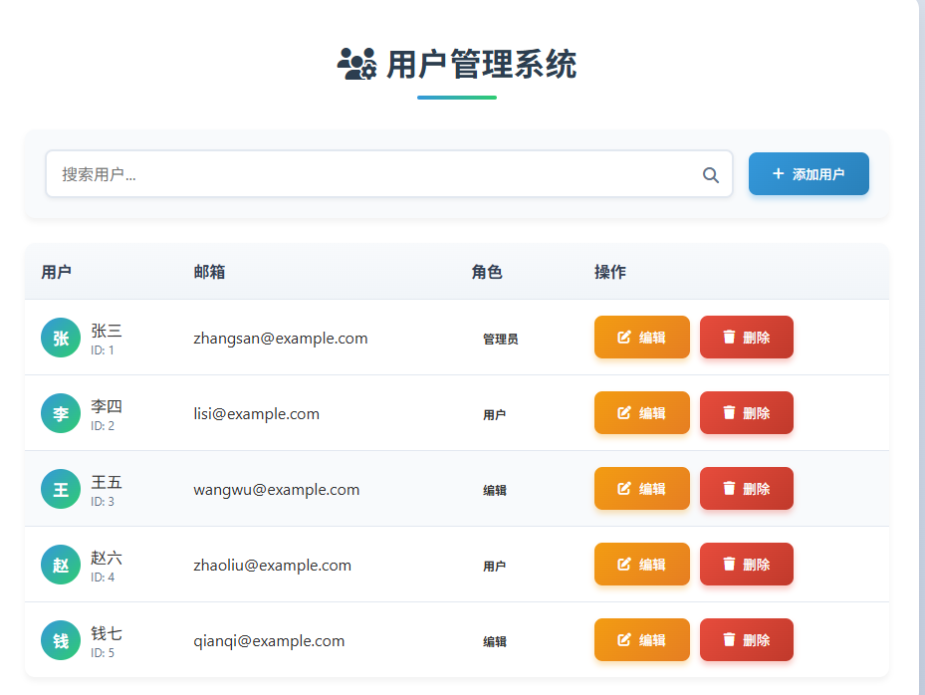Viewport: 925px width, 695px height.
Task: Focus the 搜索用户 search field
Action: [389, 174]
